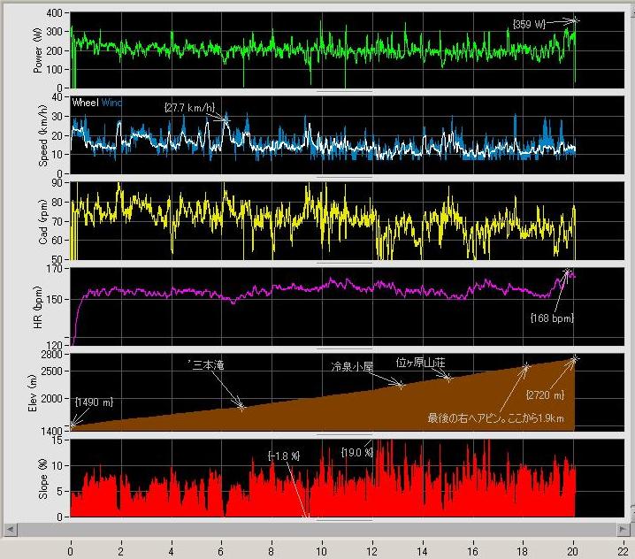Screen dimensions: 635x559
Task: Click the 最後の右ヘアピン annotation text
Action: pyautogui.click(x=495, y=417)
